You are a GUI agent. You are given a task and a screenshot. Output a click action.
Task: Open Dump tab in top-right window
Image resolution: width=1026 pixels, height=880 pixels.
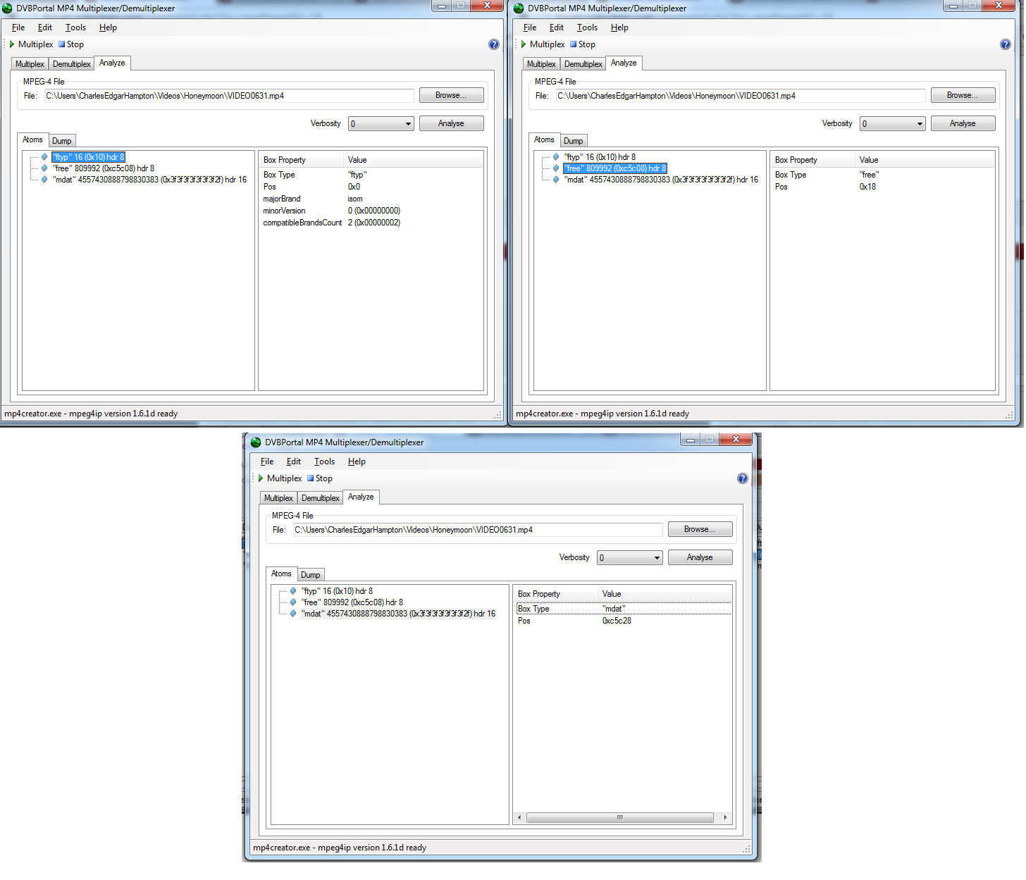pyautogui.click(x=574, y=141)
